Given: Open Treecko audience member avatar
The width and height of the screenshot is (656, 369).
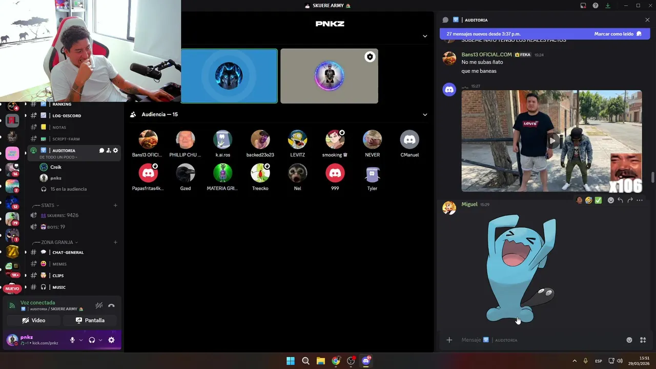Looking at the screenshot, I should pos(260,173).
